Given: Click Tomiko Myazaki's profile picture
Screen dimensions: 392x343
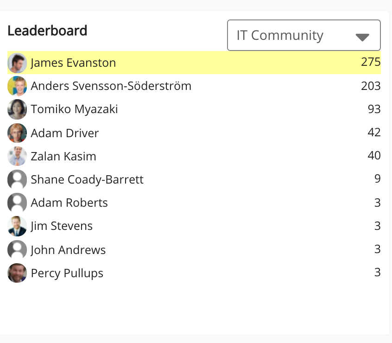Looking at the screenshot, I should [x=17, y=109].
